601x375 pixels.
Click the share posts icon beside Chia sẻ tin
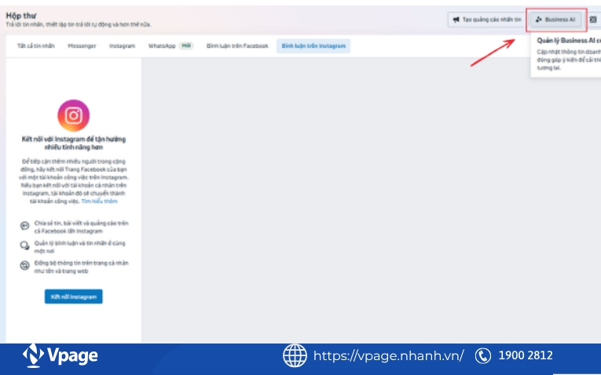coord(25,226)
